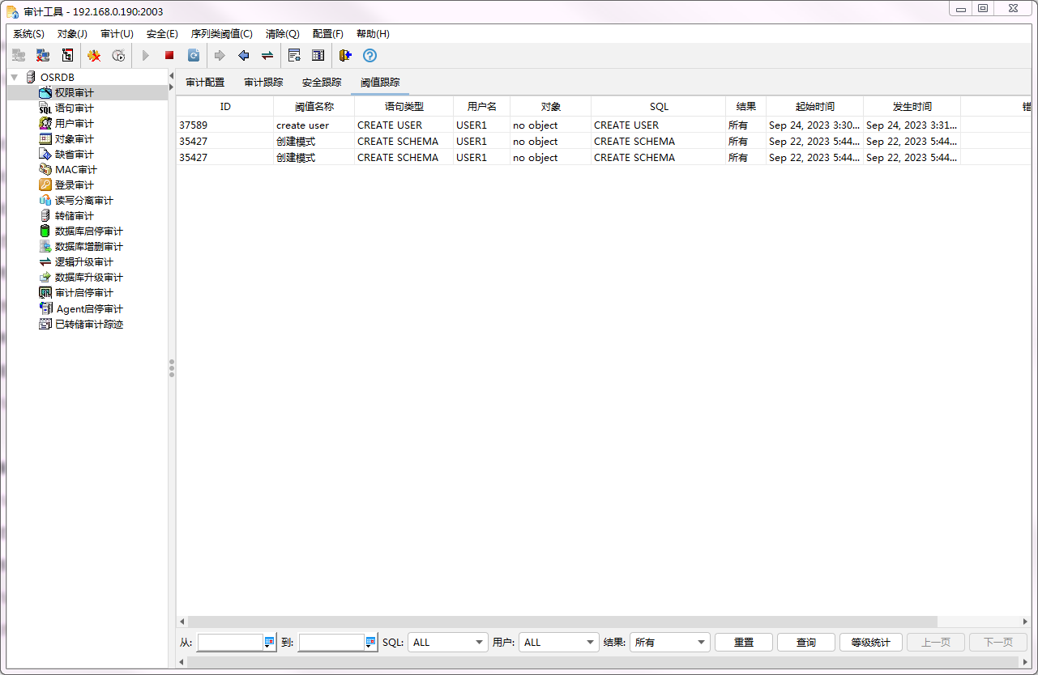Click the 查询 button
The image size is (1038, 675).
click(x=805, y=643)
